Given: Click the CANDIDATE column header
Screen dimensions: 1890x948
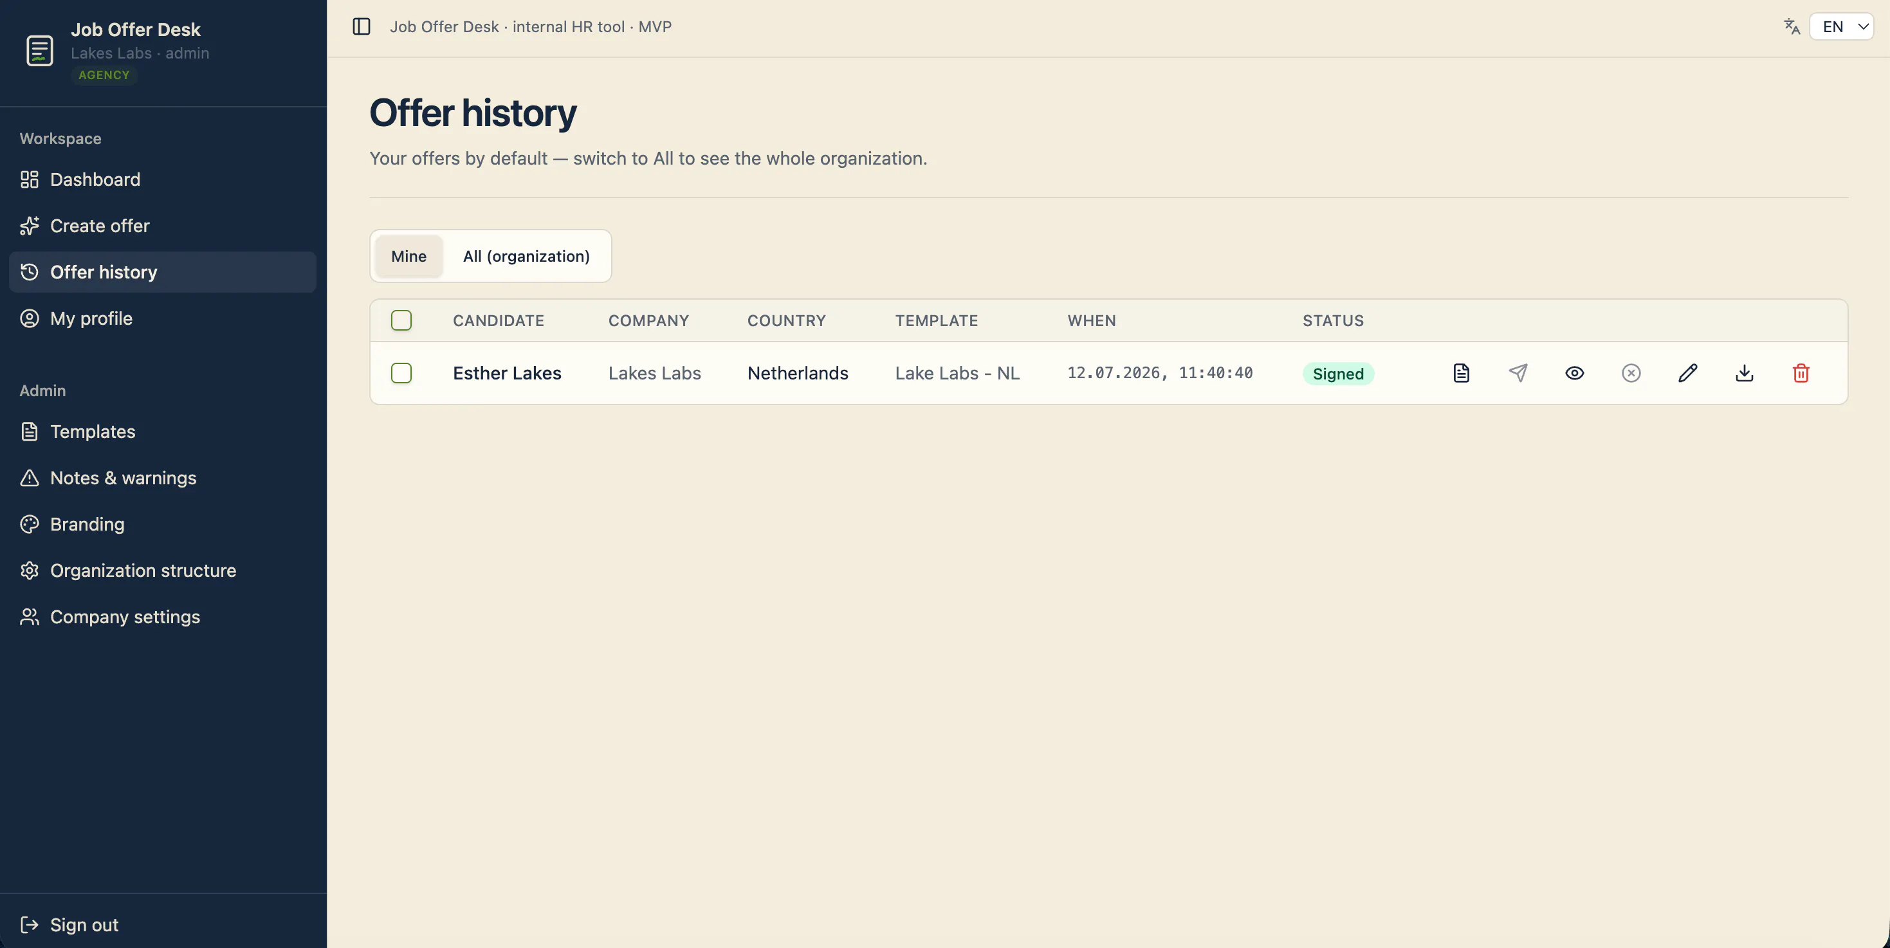Looking at the screenshot, I should 498,321.
